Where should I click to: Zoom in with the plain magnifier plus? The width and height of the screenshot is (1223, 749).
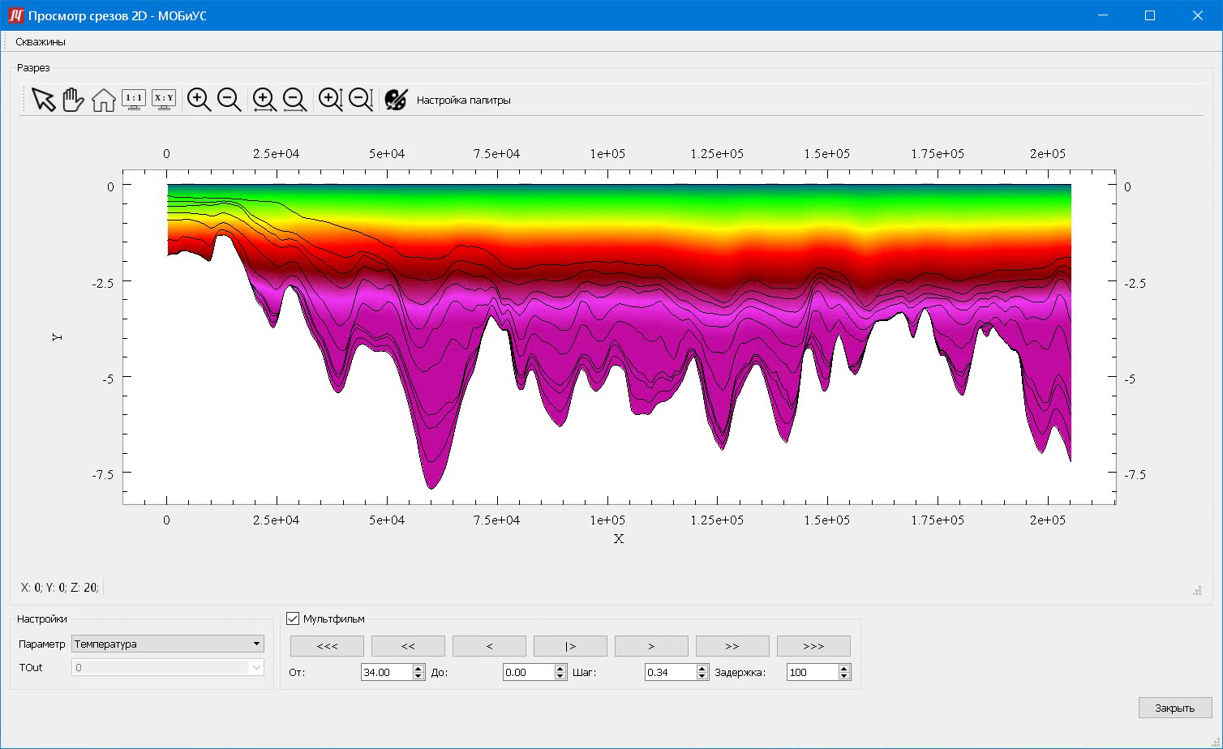tap(200, 100)
